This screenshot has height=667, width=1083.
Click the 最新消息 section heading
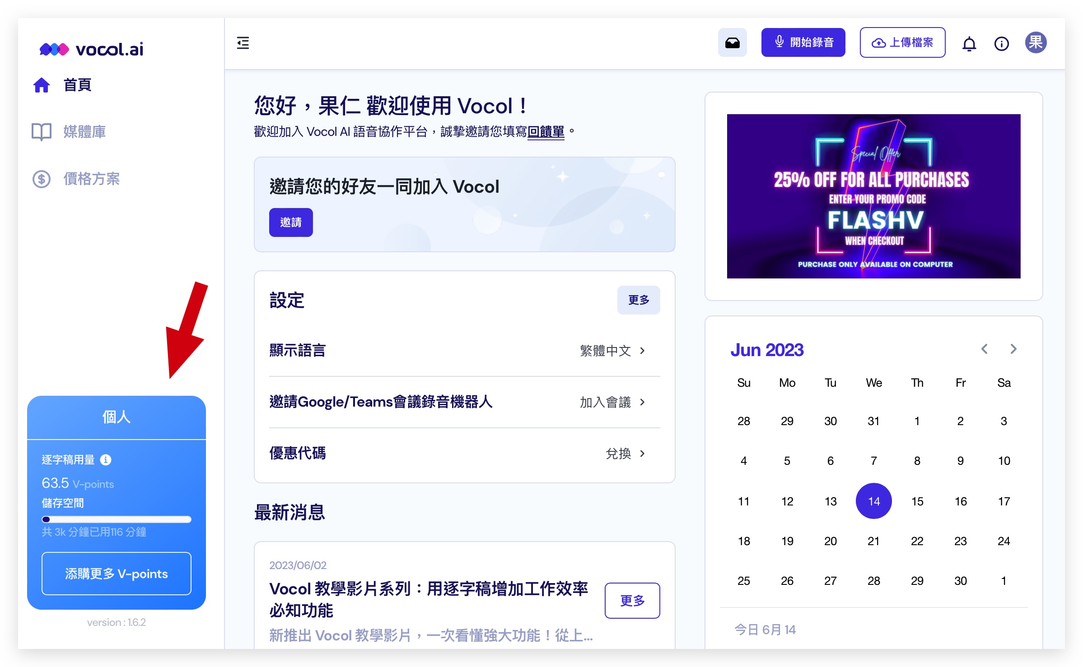click(x=289, y=512)
